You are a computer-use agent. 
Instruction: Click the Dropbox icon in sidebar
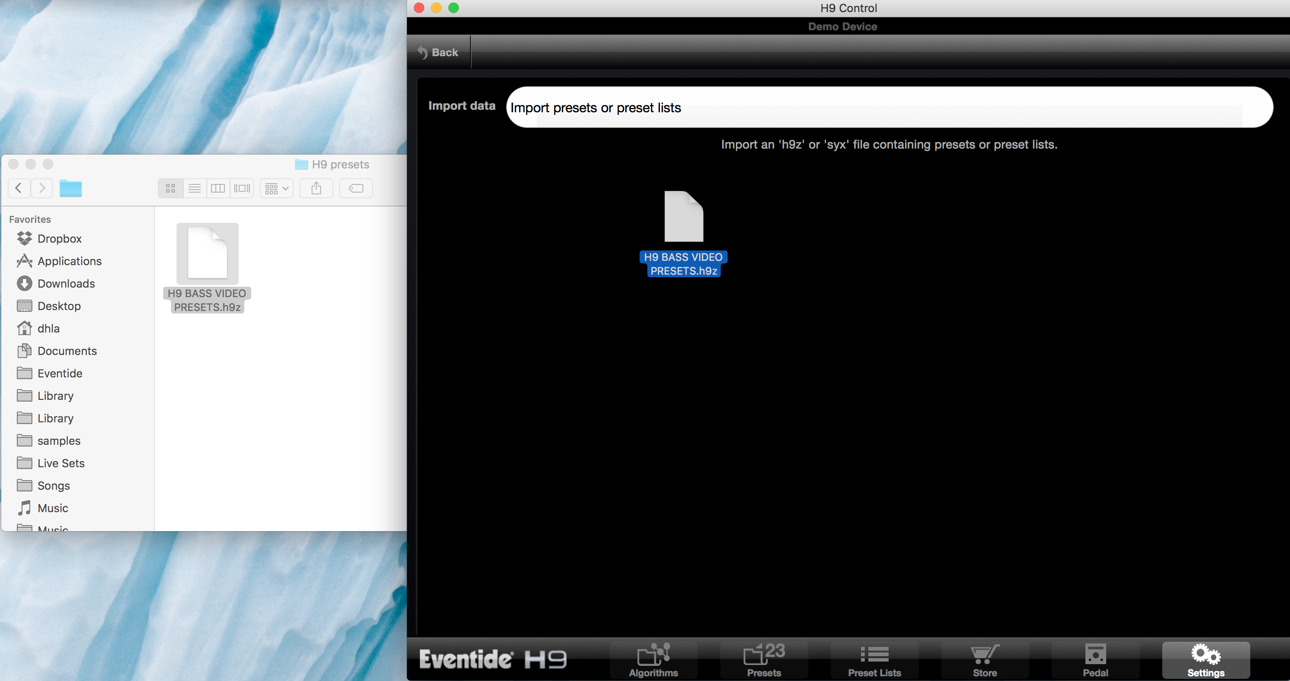point(24,238)
